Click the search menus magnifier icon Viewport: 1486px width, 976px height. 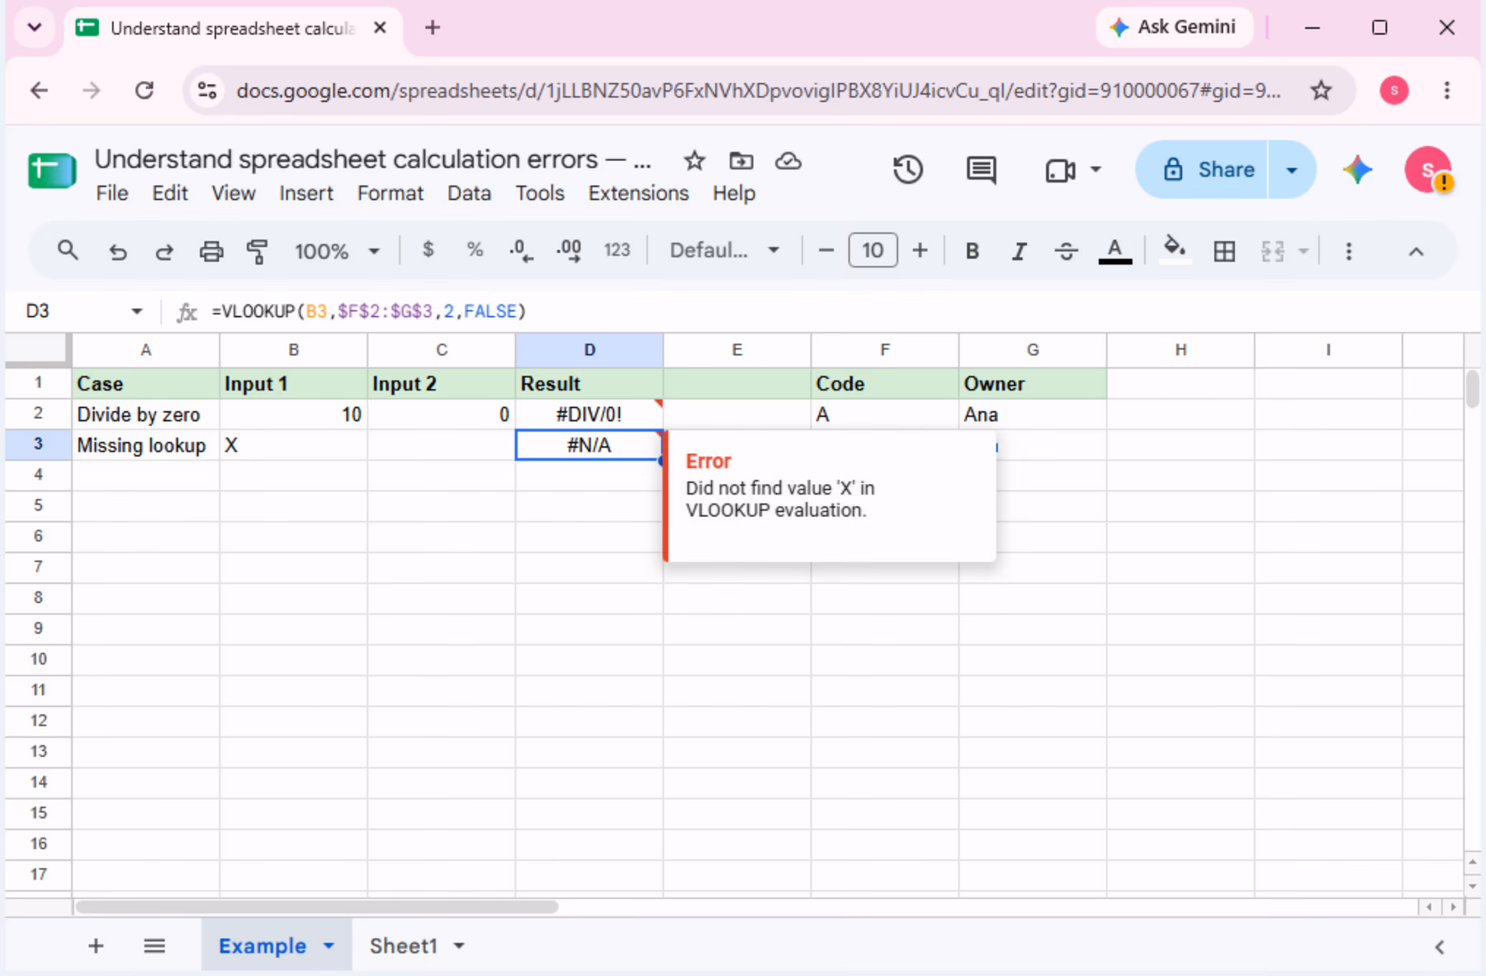(x=68, y=250)
